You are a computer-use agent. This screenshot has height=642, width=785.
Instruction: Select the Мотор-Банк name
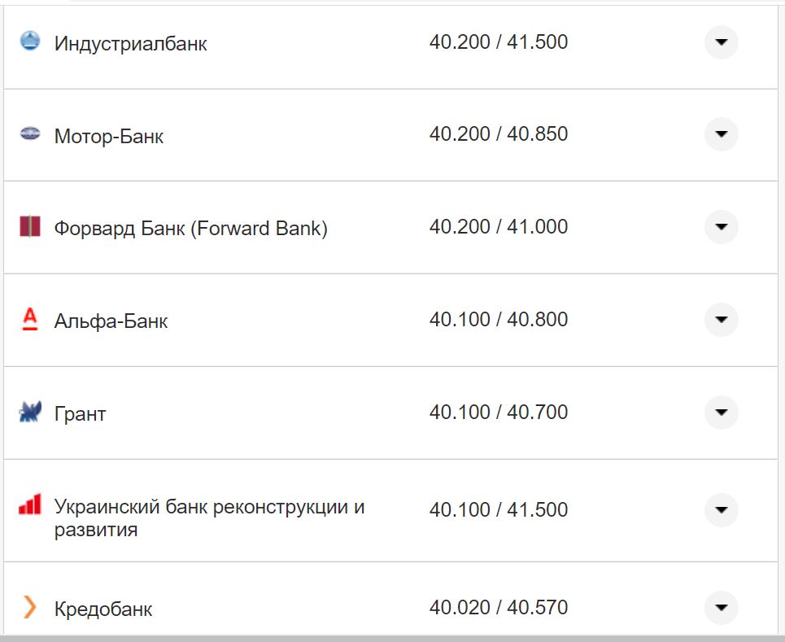coord(110,135)
